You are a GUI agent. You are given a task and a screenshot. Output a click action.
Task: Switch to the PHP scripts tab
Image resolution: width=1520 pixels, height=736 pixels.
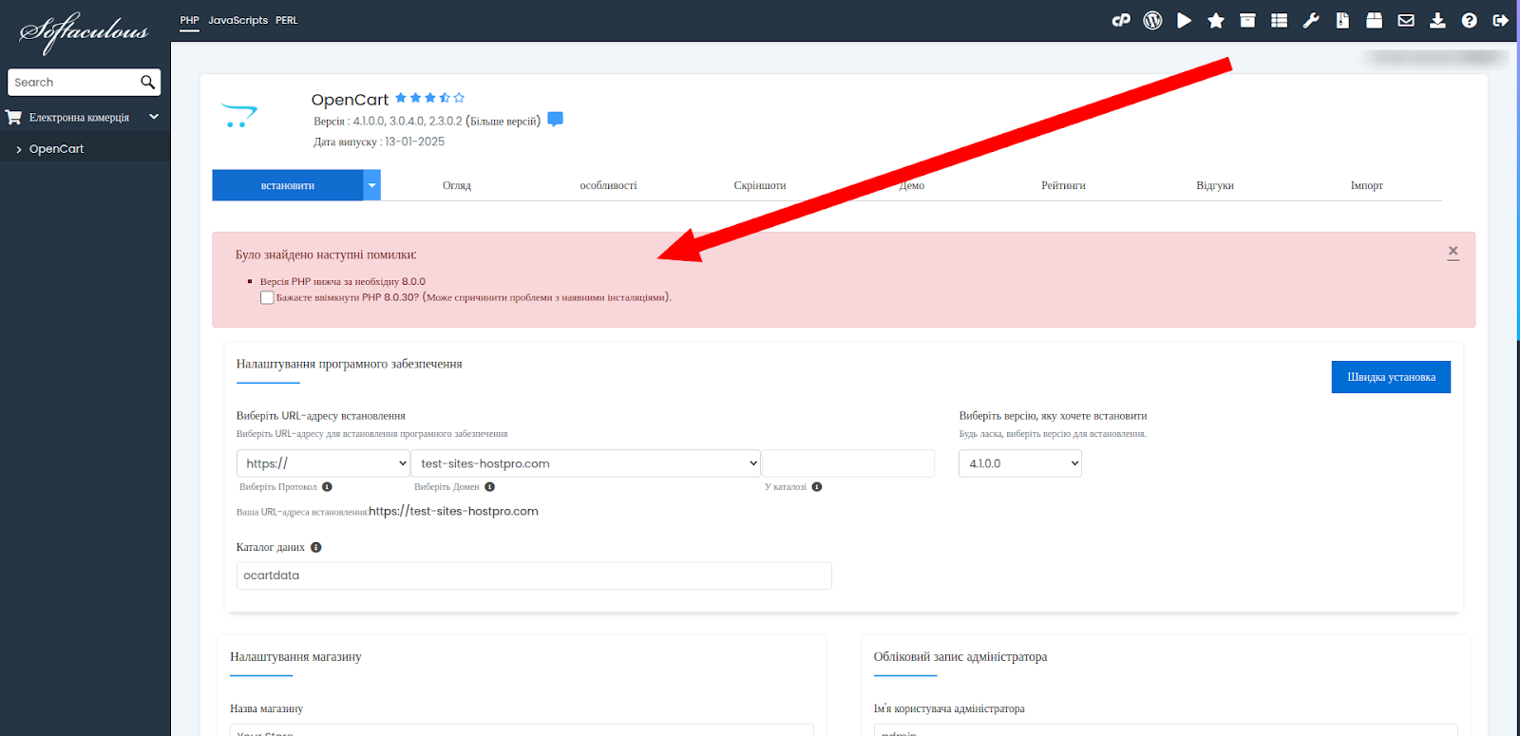pyautogui.click(x=190, y=20)
